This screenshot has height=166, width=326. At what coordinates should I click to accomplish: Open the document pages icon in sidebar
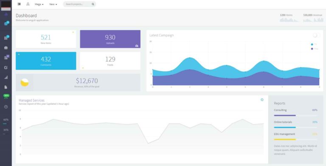click(6, 87)
